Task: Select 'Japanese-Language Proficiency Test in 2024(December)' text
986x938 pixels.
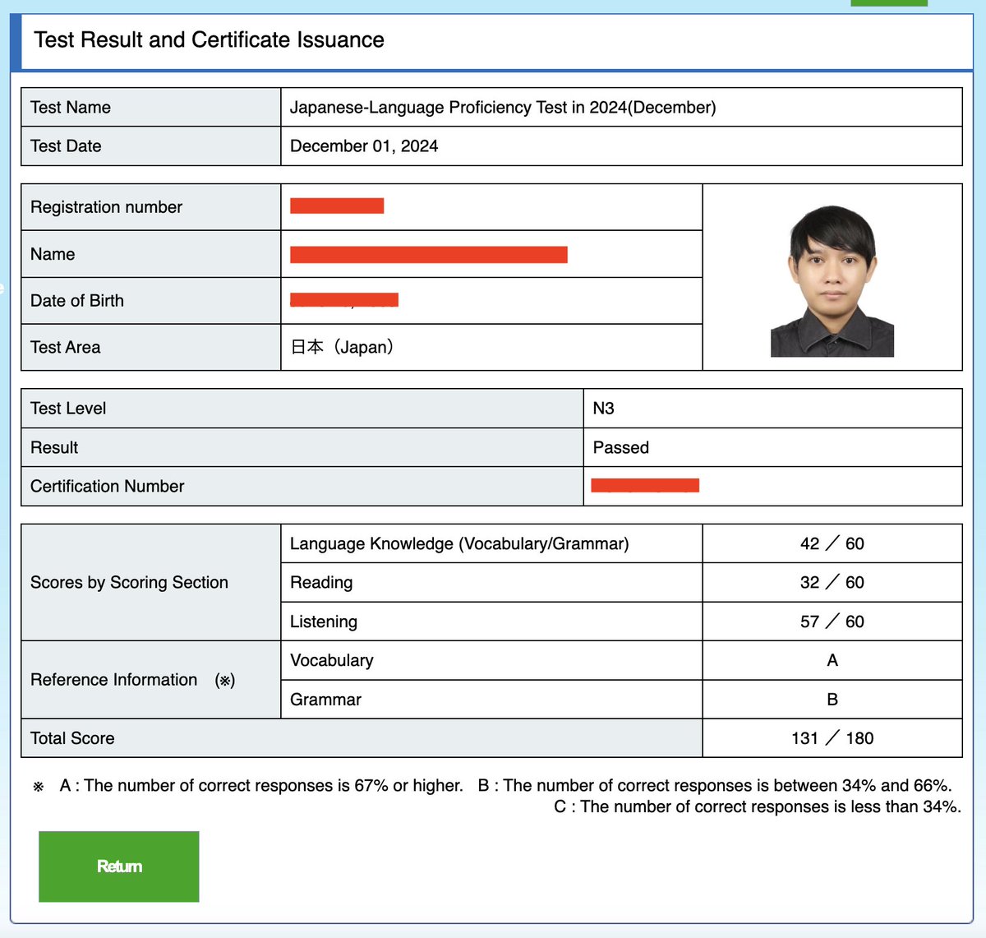Action: click(503, 107)
